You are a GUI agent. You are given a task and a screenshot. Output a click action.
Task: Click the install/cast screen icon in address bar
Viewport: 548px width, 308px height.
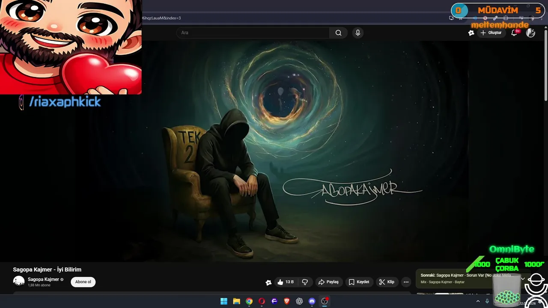click(451, 18)
